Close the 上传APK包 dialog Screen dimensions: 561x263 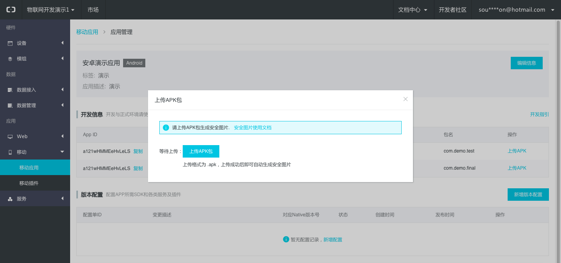(x=405, y=99)
